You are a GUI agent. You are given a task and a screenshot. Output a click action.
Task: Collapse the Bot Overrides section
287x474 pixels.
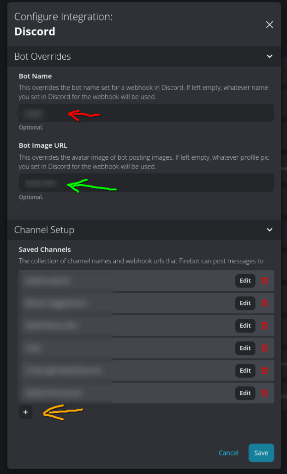point(269,56)
